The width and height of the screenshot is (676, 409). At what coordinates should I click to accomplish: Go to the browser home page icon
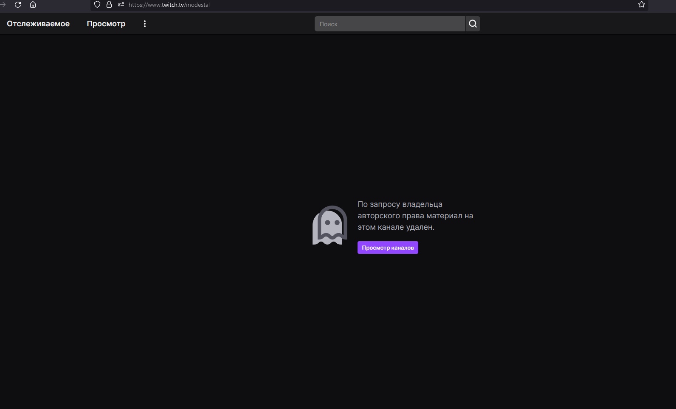(x=33, y=5)
